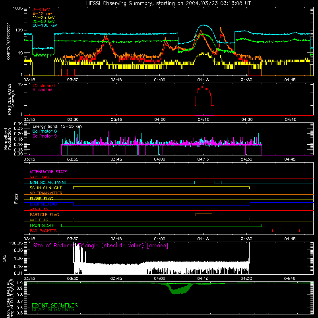Image resolution: width=318 pixels, height=318 pixels.
Task: Click the SC IN SUNLIGHT flag label
Action: (46, 188)
